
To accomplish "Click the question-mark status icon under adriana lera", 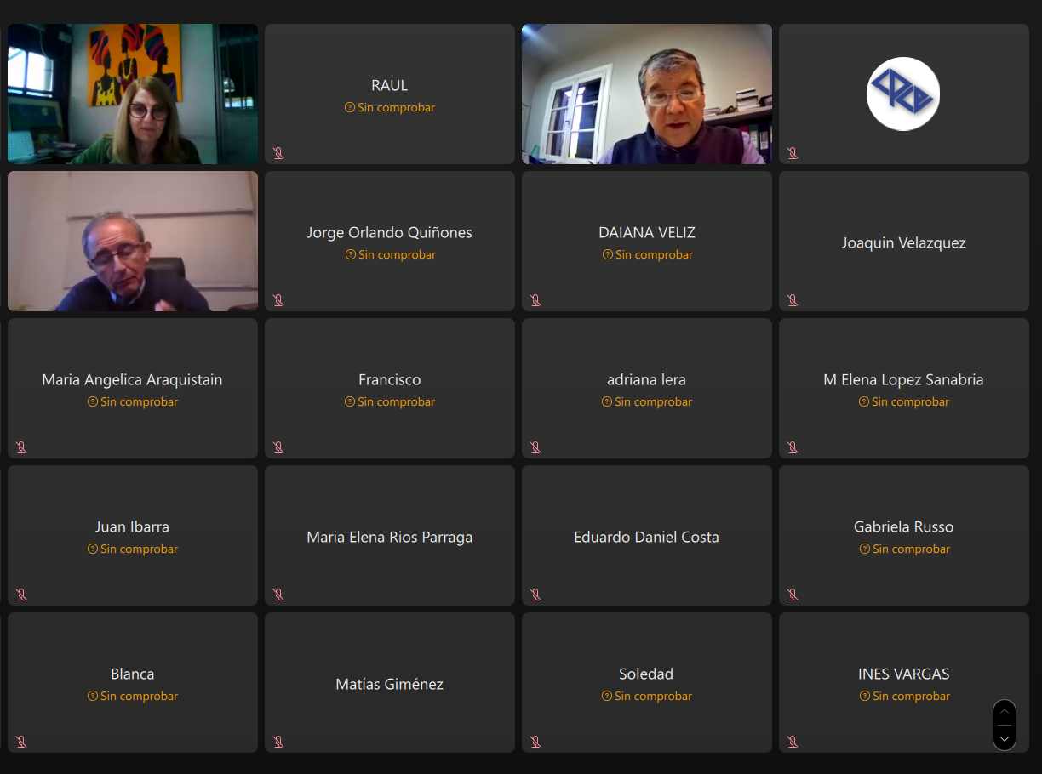I will pos(607,402).
